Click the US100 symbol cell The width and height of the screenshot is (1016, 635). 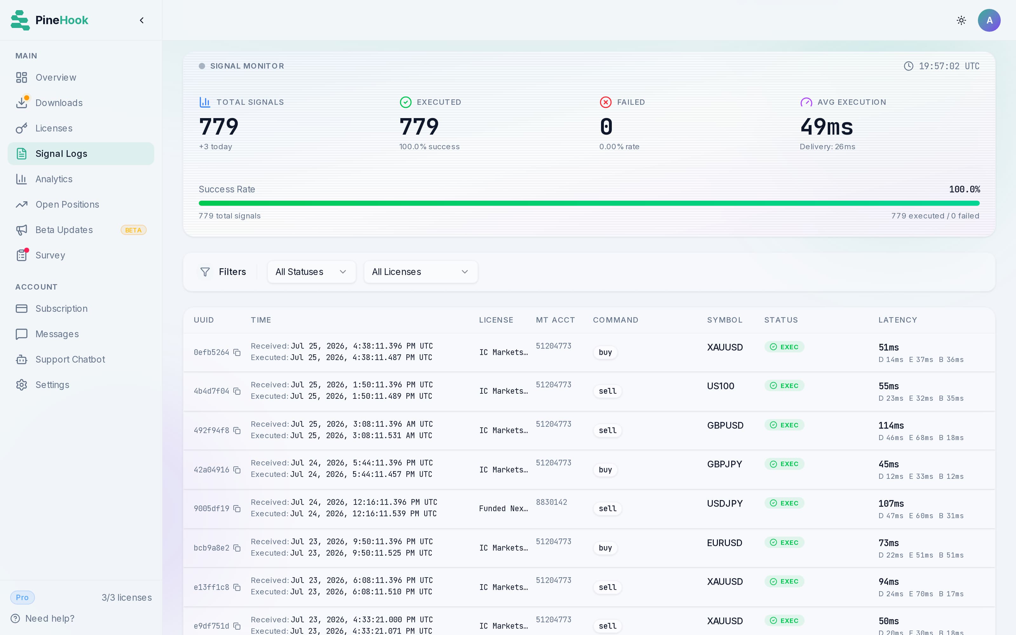click(x=720, y=386)
